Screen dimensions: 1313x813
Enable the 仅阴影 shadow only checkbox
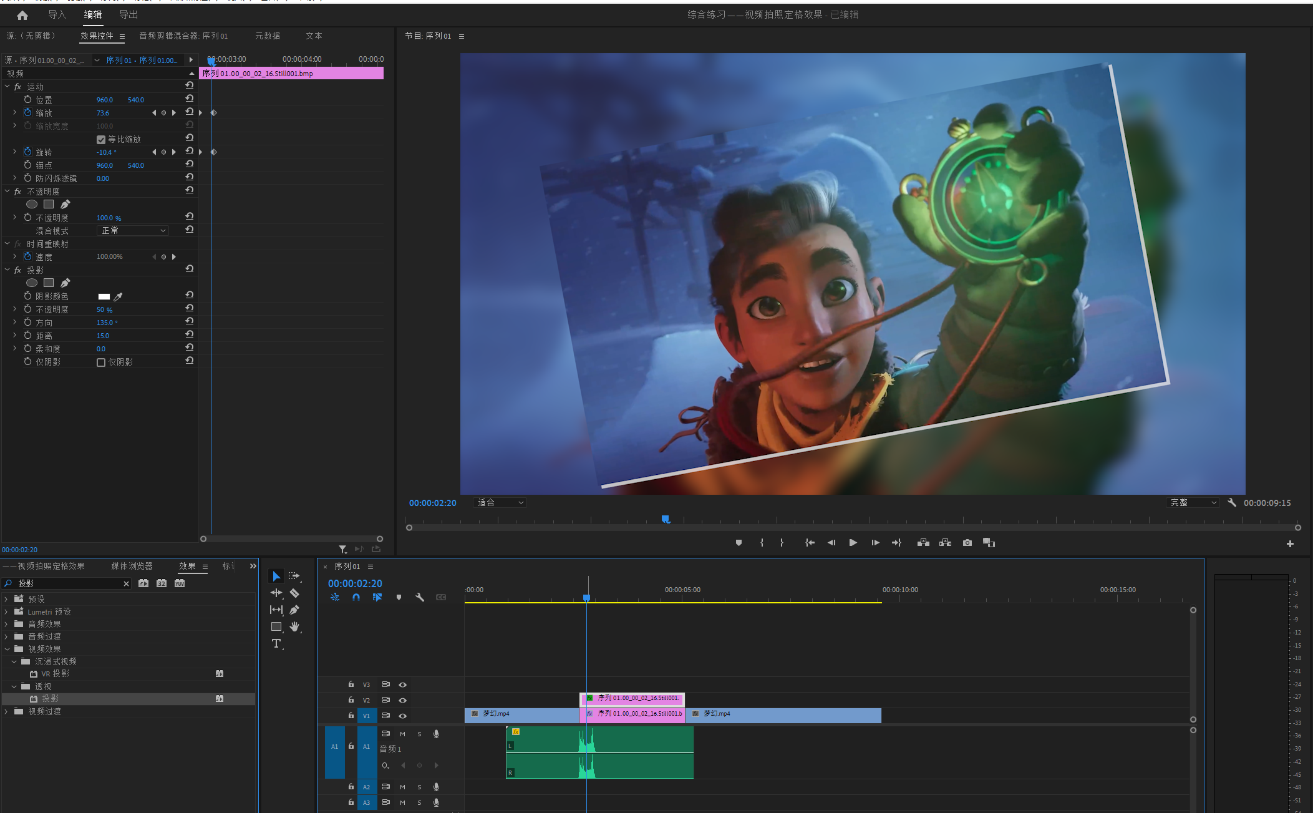click(101, 362)
